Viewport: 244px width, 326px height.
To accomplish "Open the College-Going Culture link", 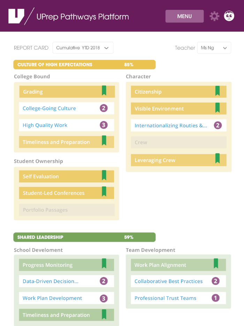I will click(49, 108).
